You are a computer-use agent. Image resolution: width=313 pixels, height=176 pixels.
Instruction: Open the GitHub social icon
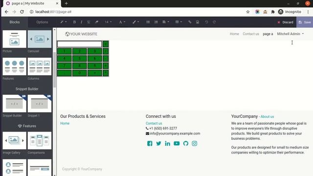click(x=186, y=143)
